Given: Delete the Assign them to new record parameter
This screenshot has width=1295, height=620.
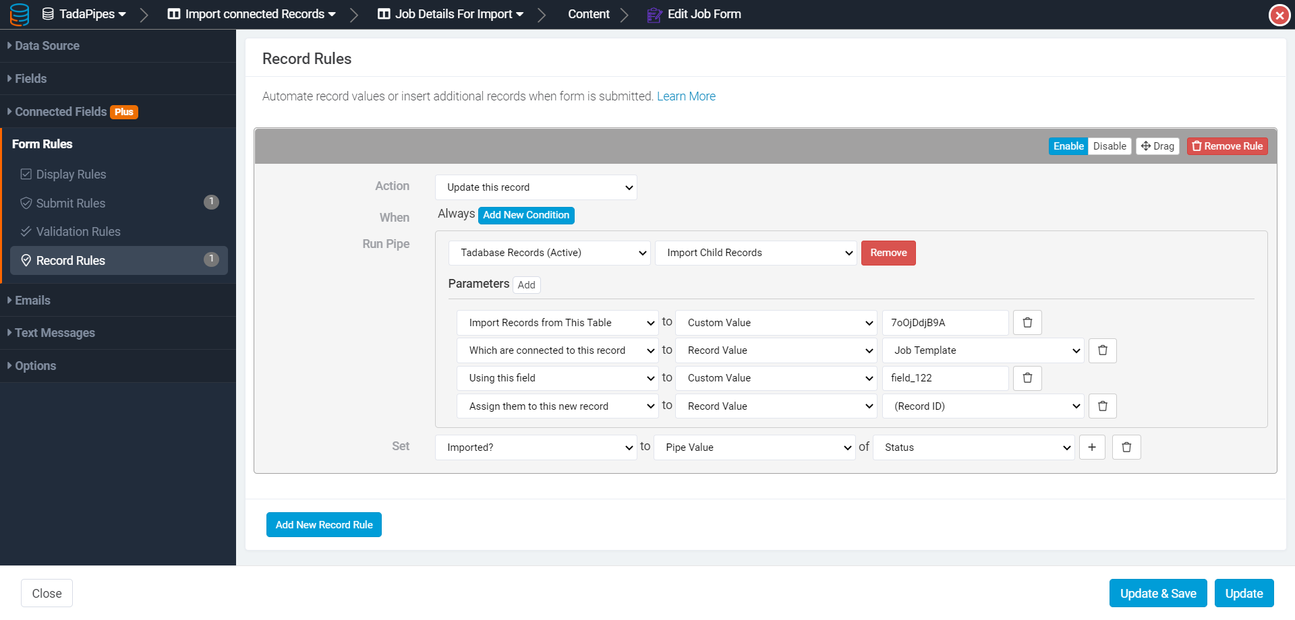Looking at the screenshot, I should tap(1103, 406).
